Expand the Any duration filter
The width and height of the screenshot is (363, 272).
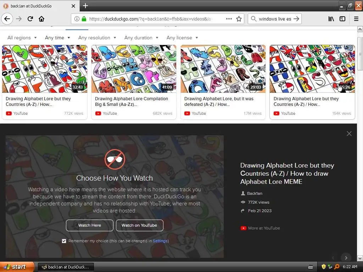pos(141,38)
